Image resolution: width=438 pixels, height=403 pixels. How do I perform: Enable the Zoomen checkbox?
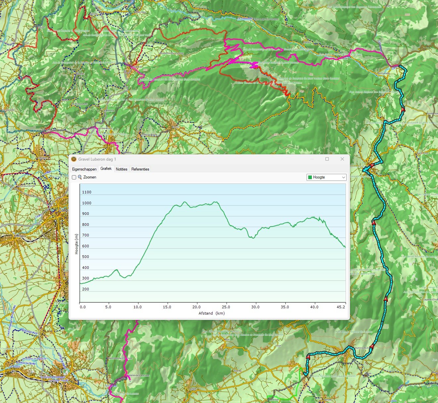click(x=74, y=177)
